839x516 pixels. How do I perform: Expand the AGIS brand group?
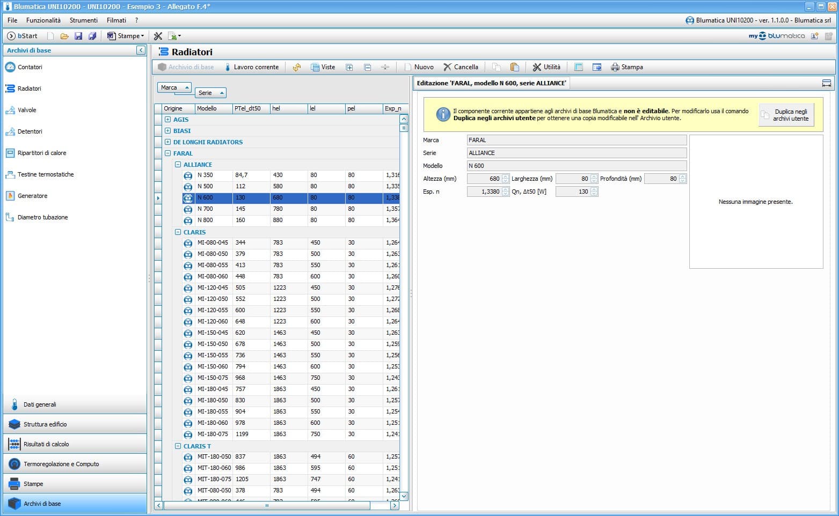coord(167,120)
